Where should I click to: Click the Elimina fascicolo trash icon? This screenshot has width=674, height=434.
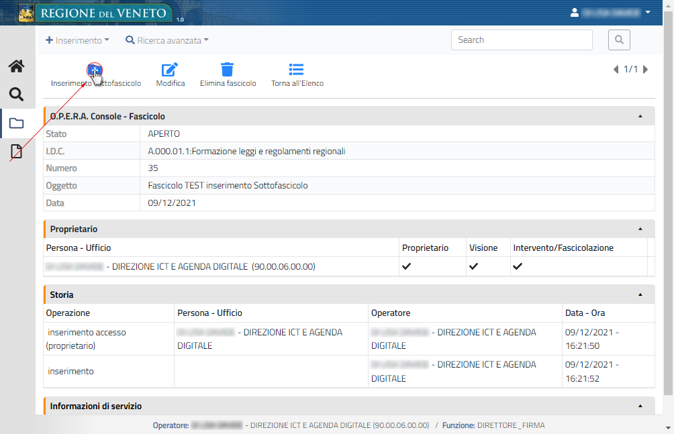tap(227, 69)
